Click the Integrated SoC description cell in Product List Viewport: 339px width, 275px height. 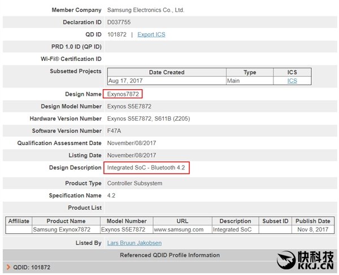coord(236,229)
